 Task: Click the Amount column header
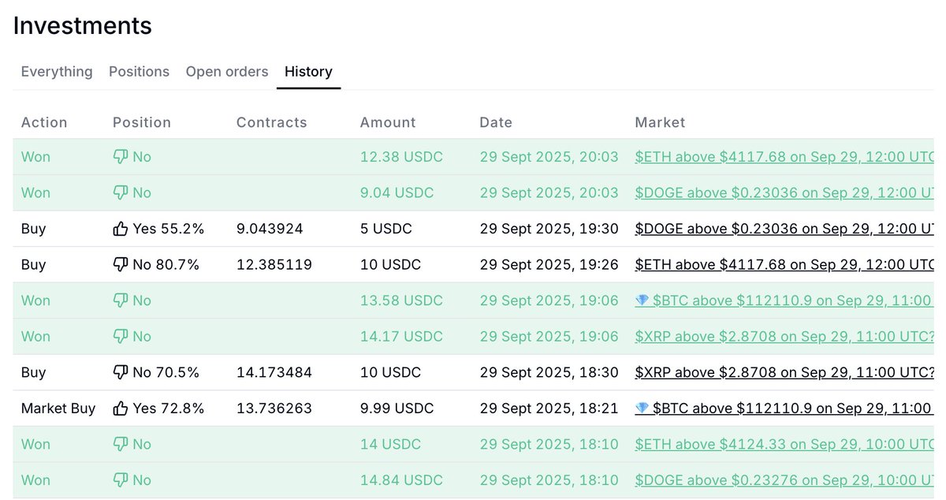click(x=388, y=122)
